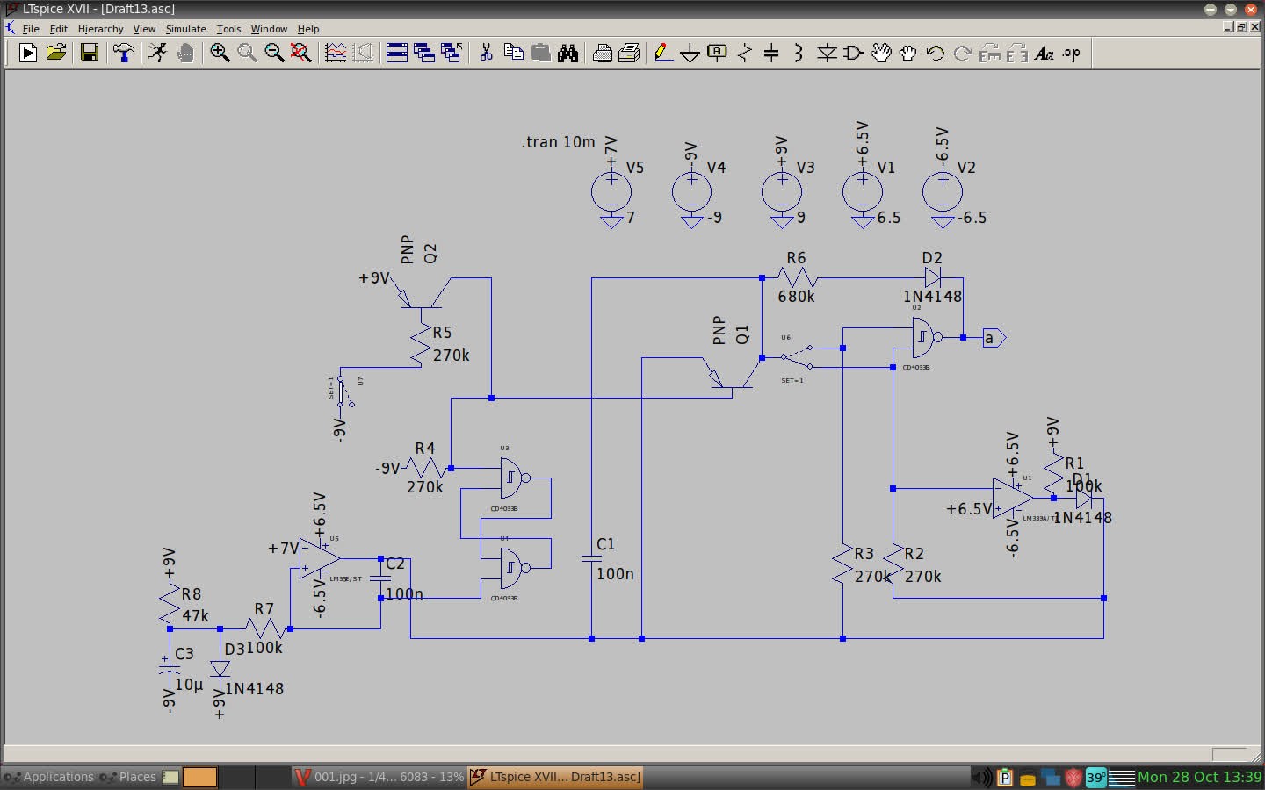Select the resistor component tool
The height and width of the screenshot is (790, 1265).
pyautogui.click(x=745, y=54)
